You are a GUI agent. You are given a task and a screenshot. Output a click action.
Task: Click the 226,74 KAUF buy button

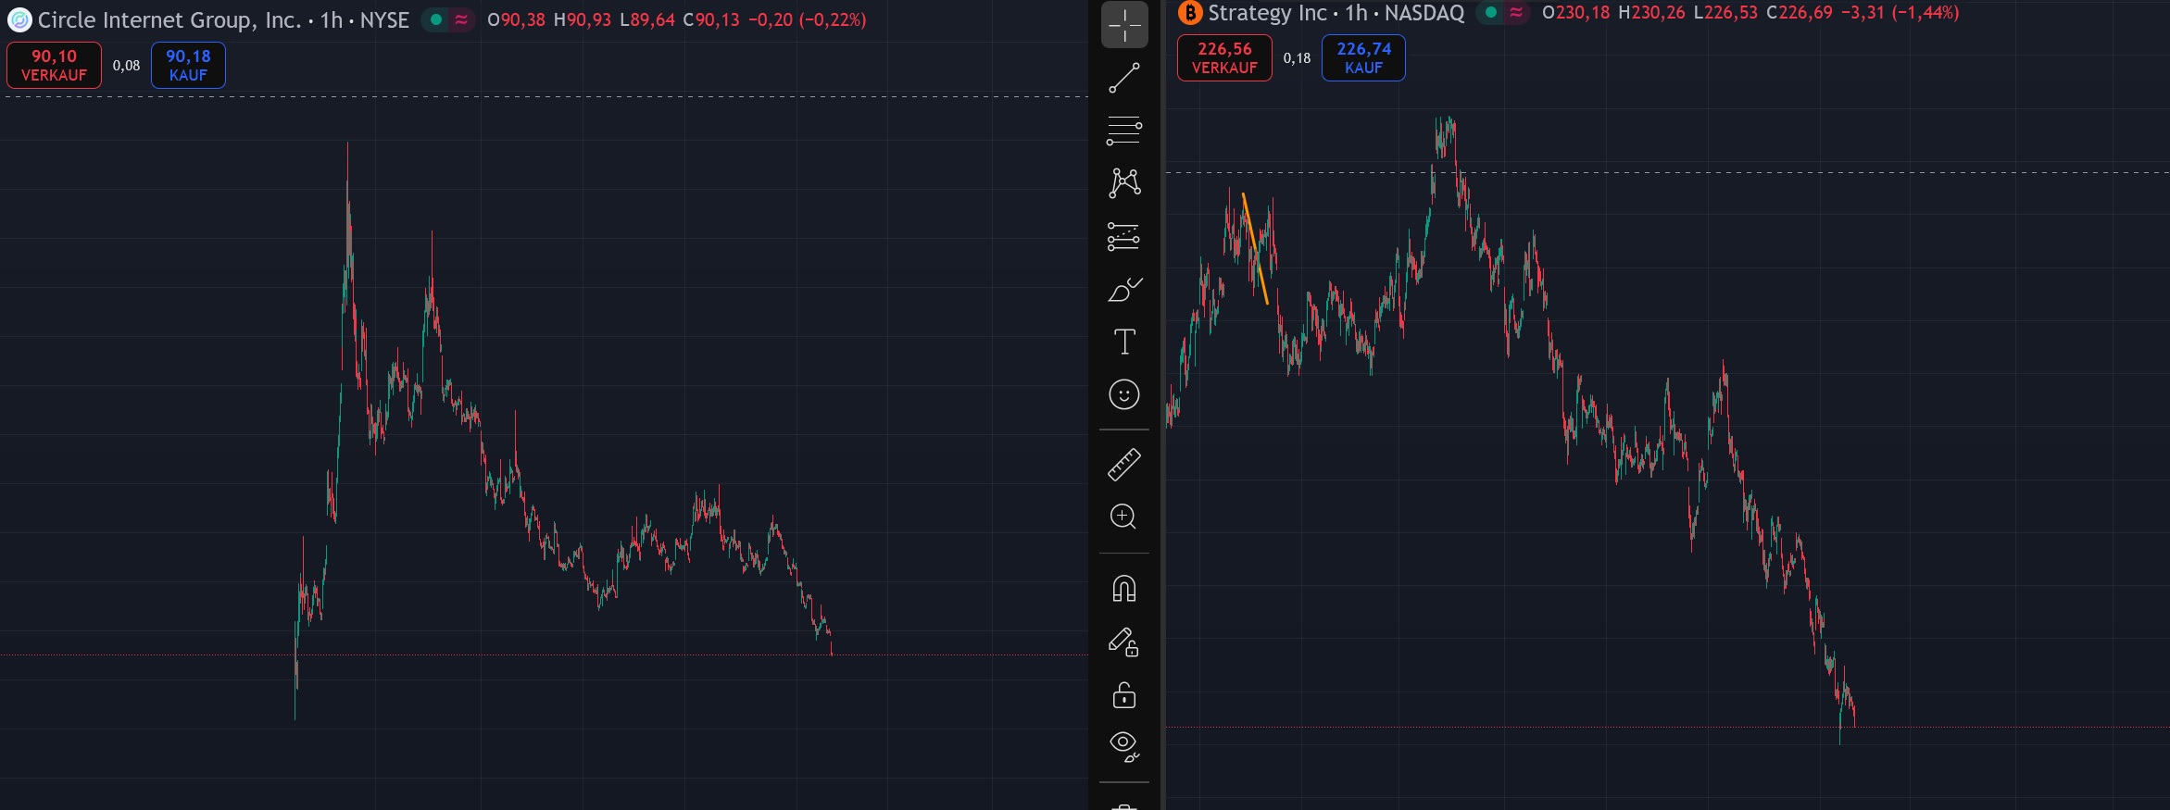[1363, 57]
